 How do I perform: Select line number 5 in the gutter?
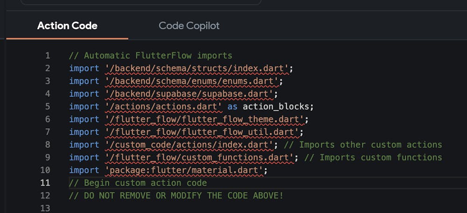48,106
